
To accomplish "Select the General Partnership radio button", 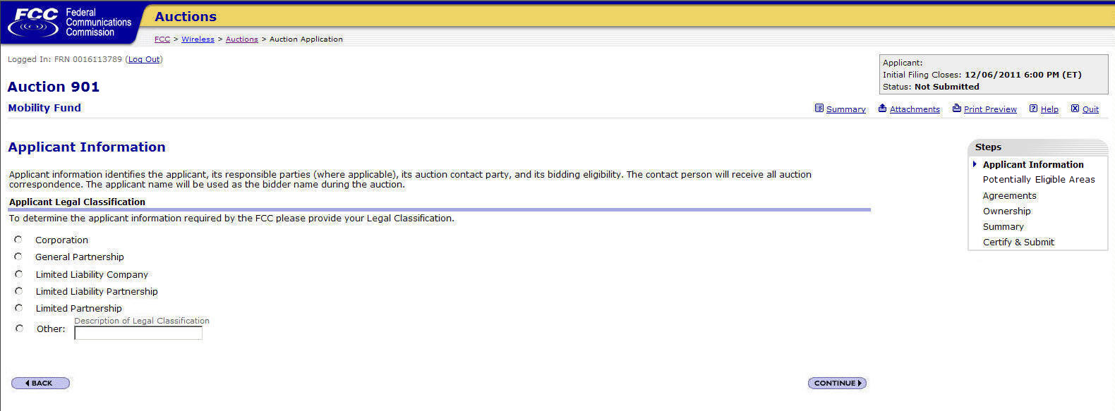I will tap(18, 257).
